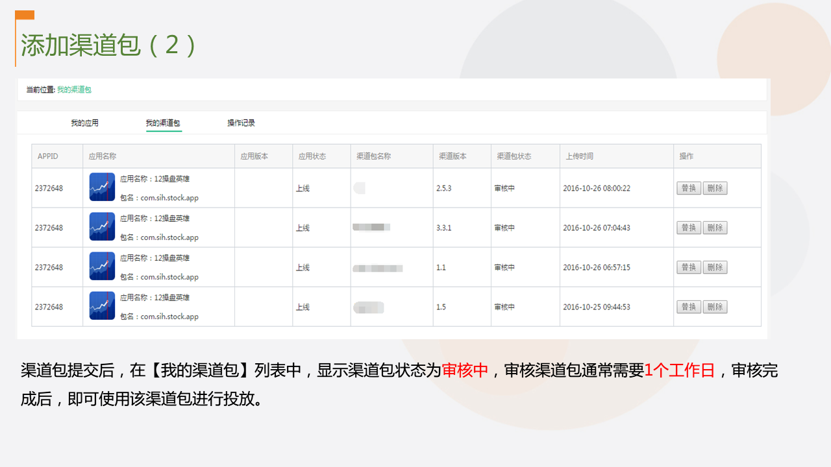Click the APPID column header
Image resolution: width=831 pixels, height=467 pixels.
point(48,156)
